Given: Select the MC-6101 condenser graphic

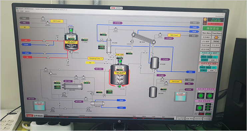Looking at the screenshot, I should (x=144, y=38).
